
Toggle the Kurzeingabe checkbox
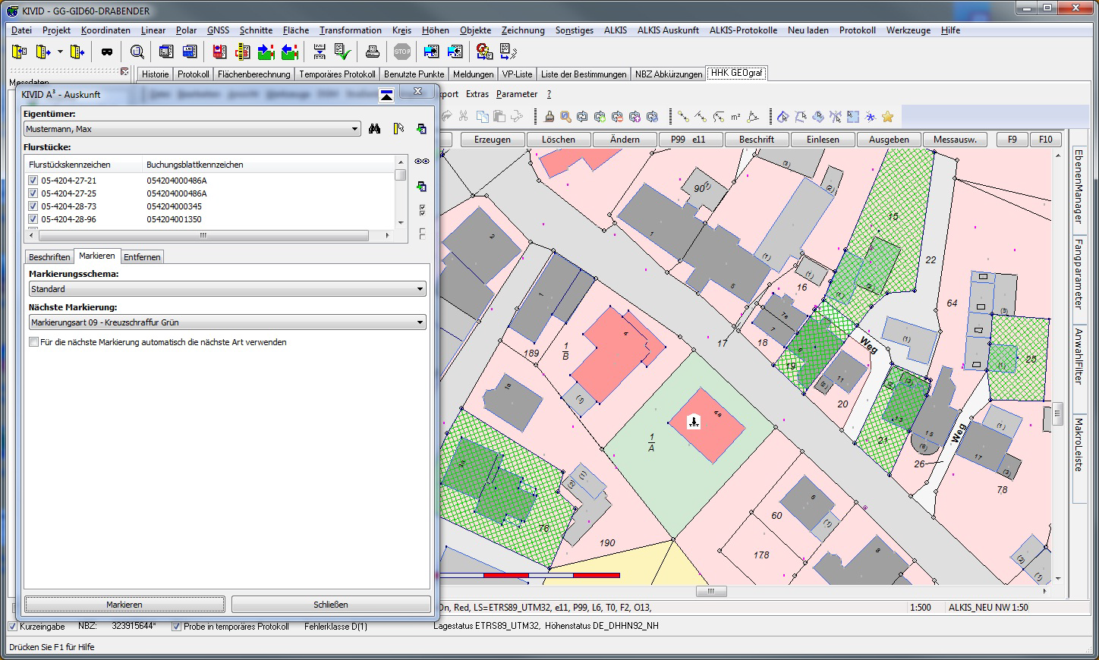tap(12, 627)
